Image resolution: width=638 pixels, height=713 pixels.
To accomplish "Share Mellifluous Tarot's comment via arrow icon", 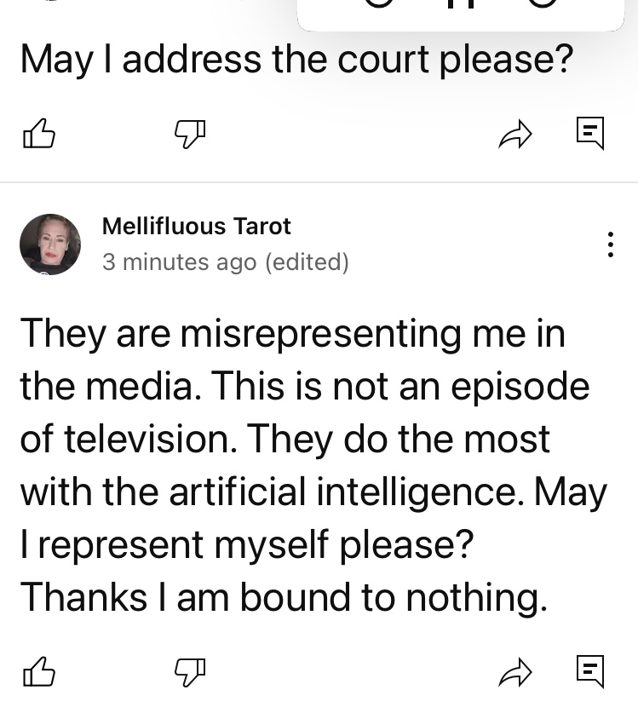I will 515,672.
